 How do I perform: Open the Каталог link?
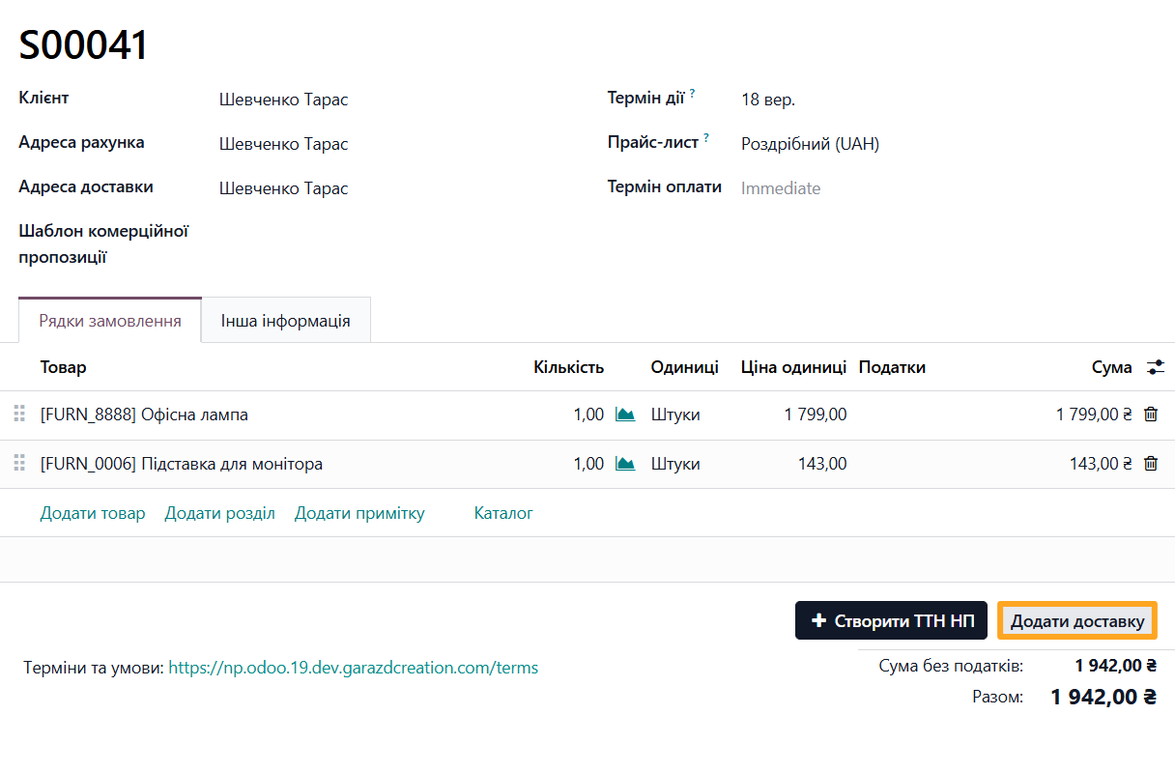click(x=503, y=513)
